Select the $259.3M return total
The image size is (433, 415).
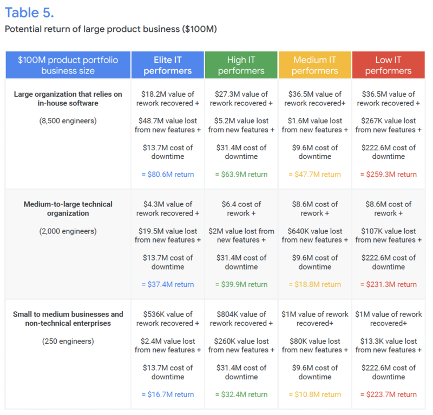point(388,175)
